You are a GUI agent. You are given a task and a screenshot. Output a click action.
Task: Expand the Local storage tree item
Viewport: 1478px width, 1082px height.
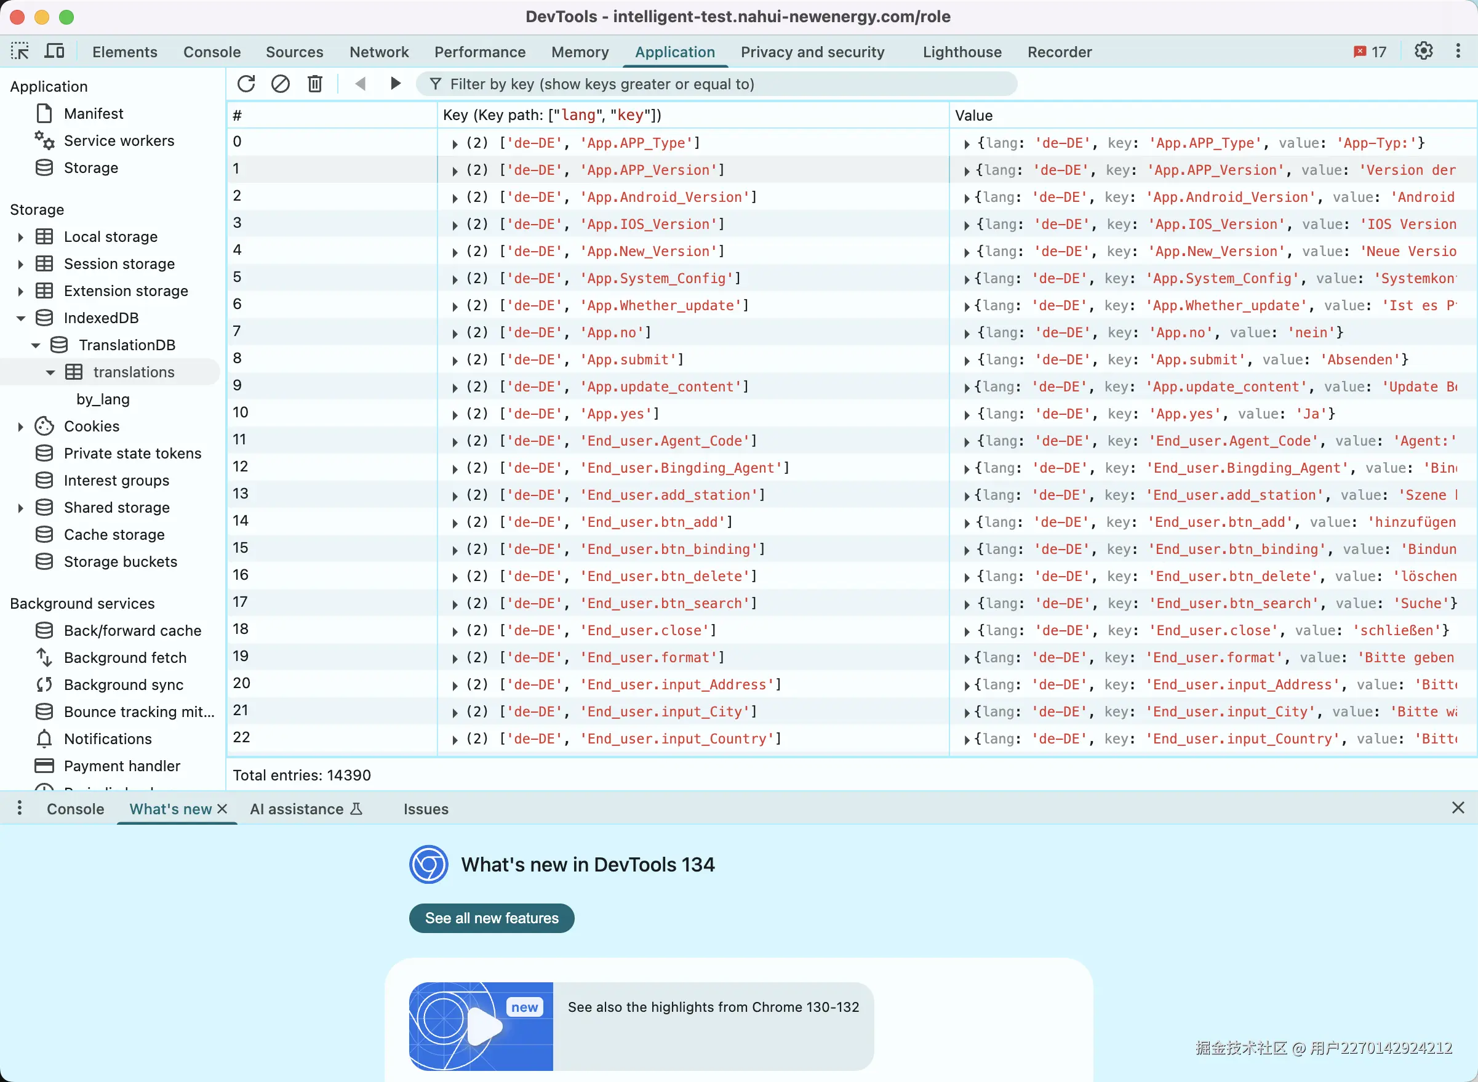point(20,237)
